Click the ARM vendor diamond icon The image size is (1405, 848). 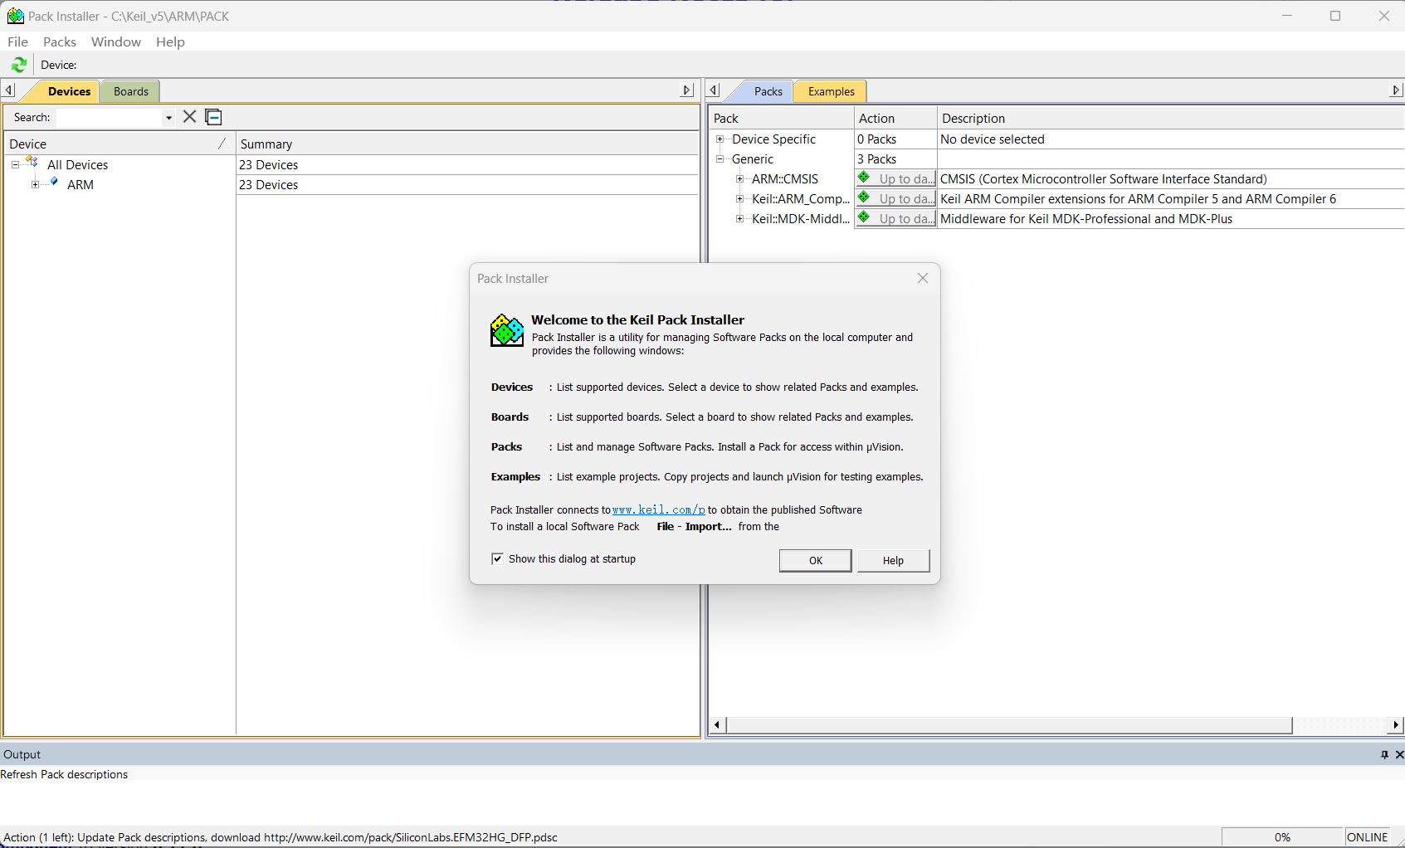point(54,183)
